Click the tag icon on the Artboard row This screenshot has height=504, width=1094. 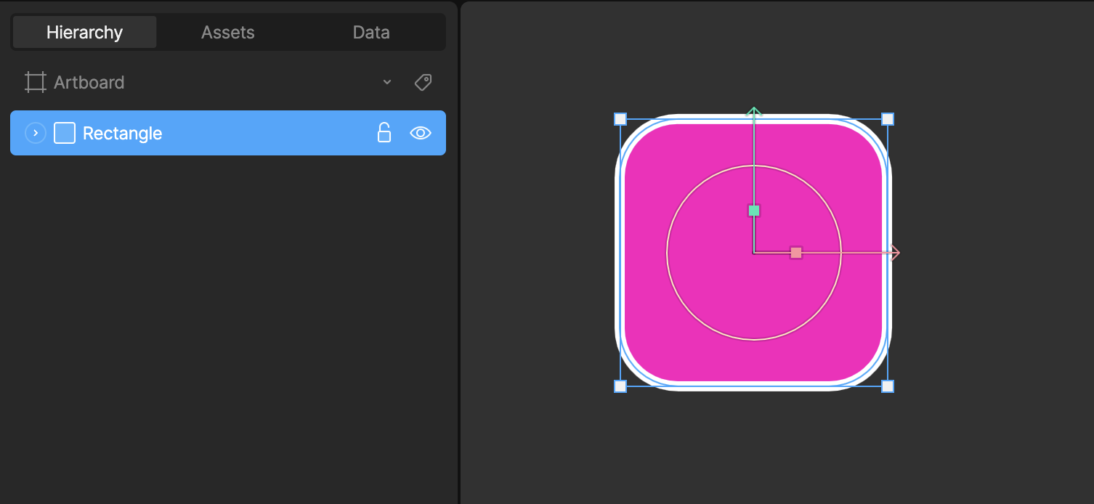tap(423, 82)
